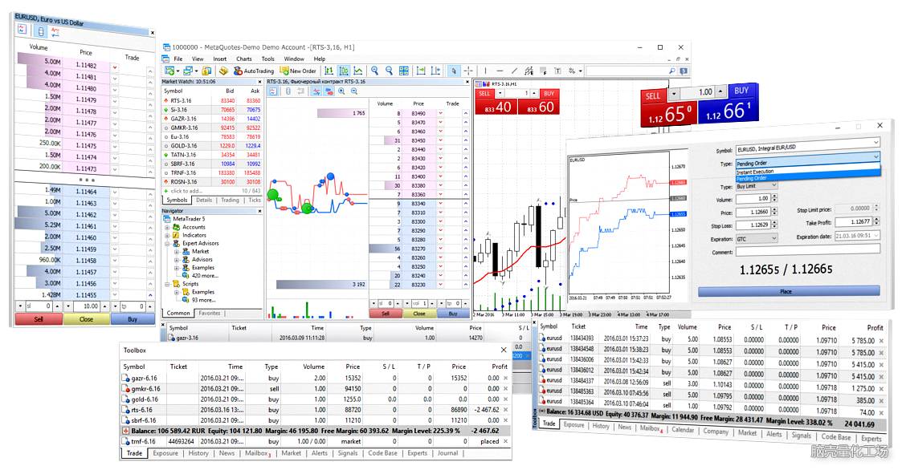Click the Stop Loss field in order dialog
Viewport: 902px width, 470px height.
[753, 225]
